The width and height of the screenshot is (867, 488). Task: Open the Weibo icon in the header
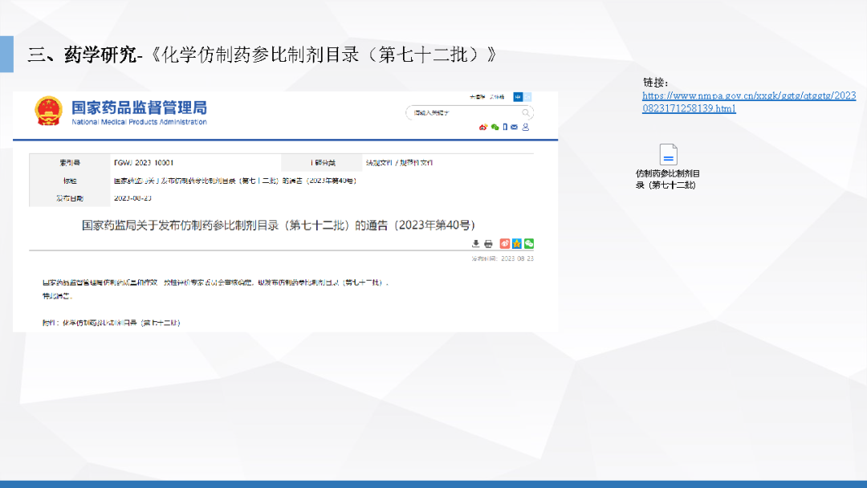pos(483,127)
